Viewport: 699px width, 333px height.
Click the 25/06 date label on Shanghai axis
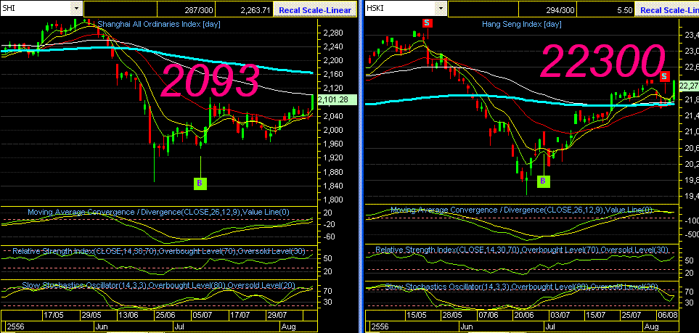pyautogui.click(x=165, y=315)
